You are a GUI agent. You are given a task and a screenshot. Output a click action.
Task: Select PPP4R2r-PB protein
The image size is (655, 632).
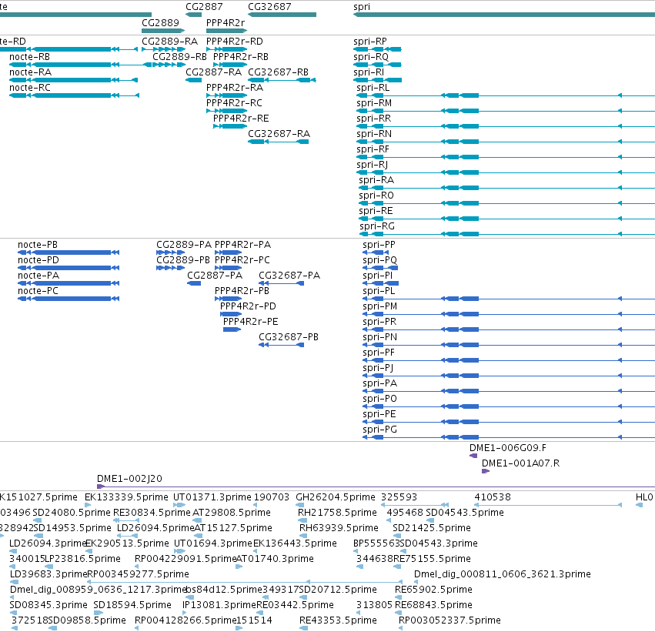[x=228, y=299]
